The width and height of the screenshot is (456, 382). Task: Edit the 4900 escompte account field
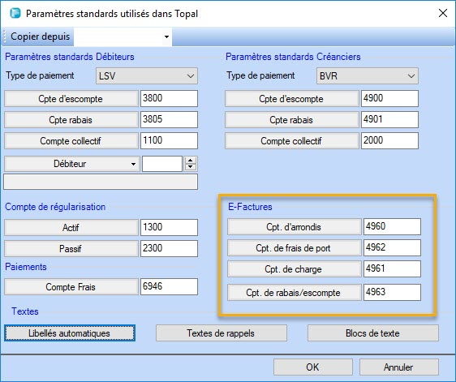(x=389, y=98)
